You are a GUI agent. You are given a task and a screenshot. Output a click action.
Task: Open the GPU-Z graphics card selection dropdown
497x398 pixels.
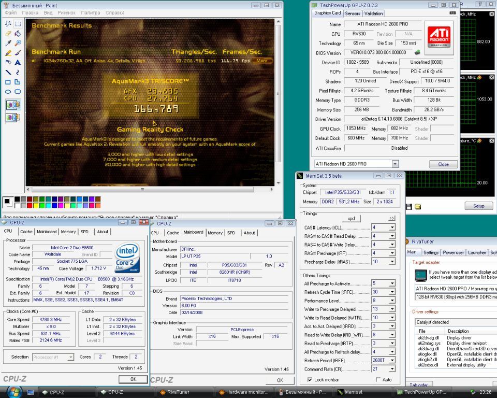pos(395,164)
